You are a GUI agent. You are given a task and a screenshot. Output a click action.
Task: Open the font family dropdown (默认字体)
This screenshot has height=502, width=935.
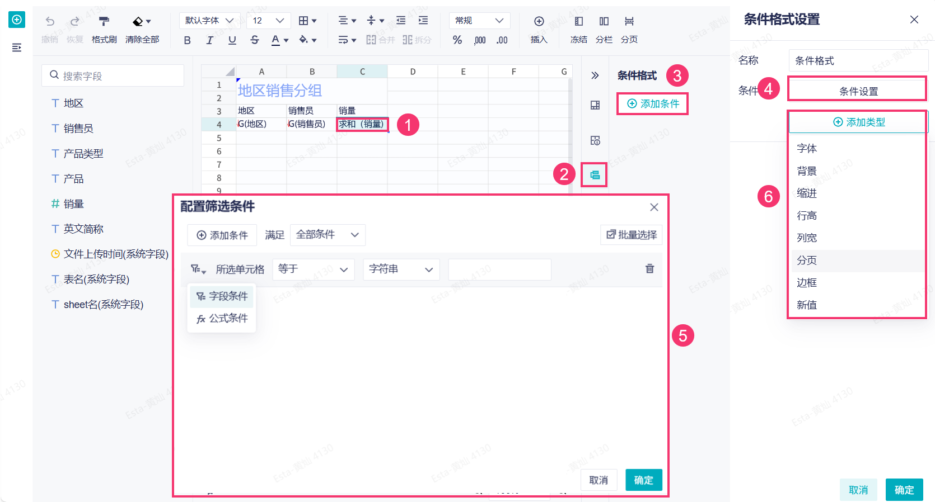(x=210, y=21)
